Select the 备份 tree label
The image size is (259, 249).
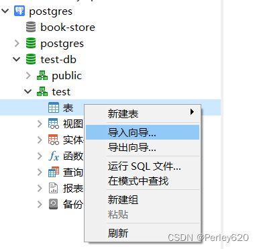click(x=73, y=205)
